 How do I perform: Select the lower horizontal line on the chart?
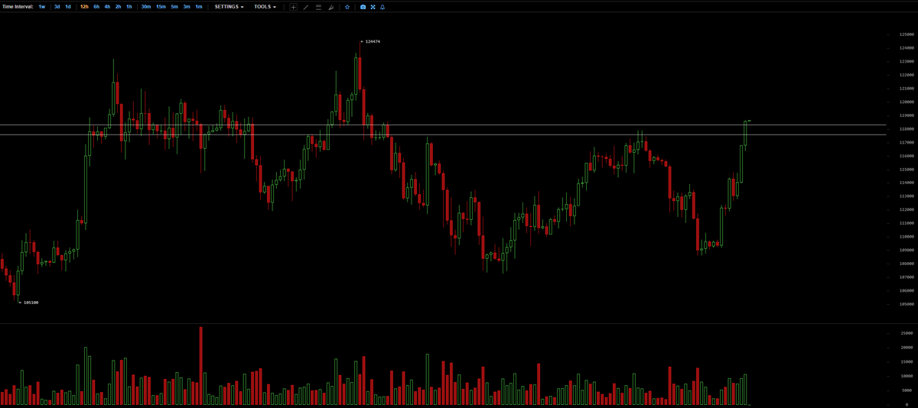(x=443, y=134)
